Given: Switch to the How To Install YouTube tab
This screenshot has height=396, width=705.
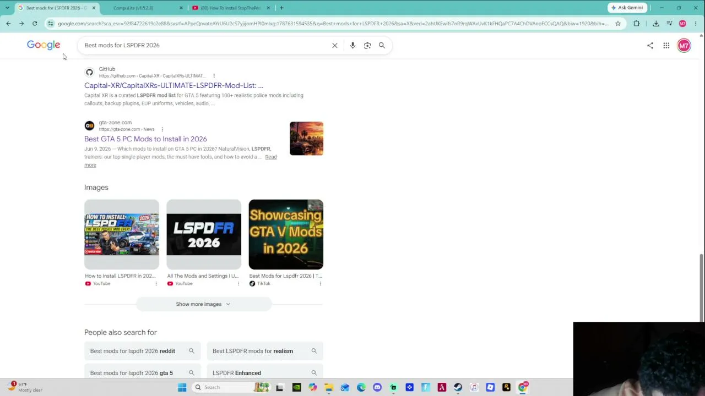Looking at the screenshot, I should [231, 8].
